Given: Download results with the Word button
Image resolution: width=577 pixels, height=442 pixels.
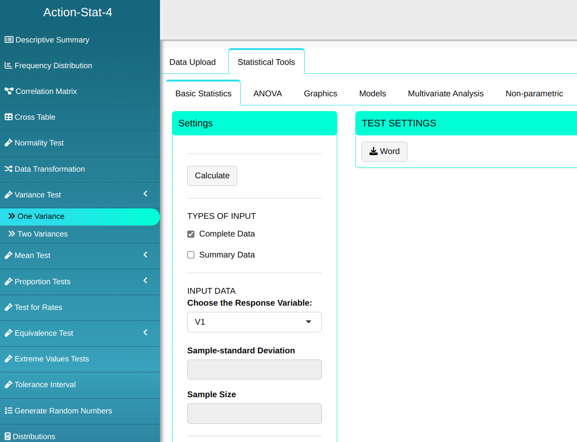Looking at the screenshot, I should point(384,152).
